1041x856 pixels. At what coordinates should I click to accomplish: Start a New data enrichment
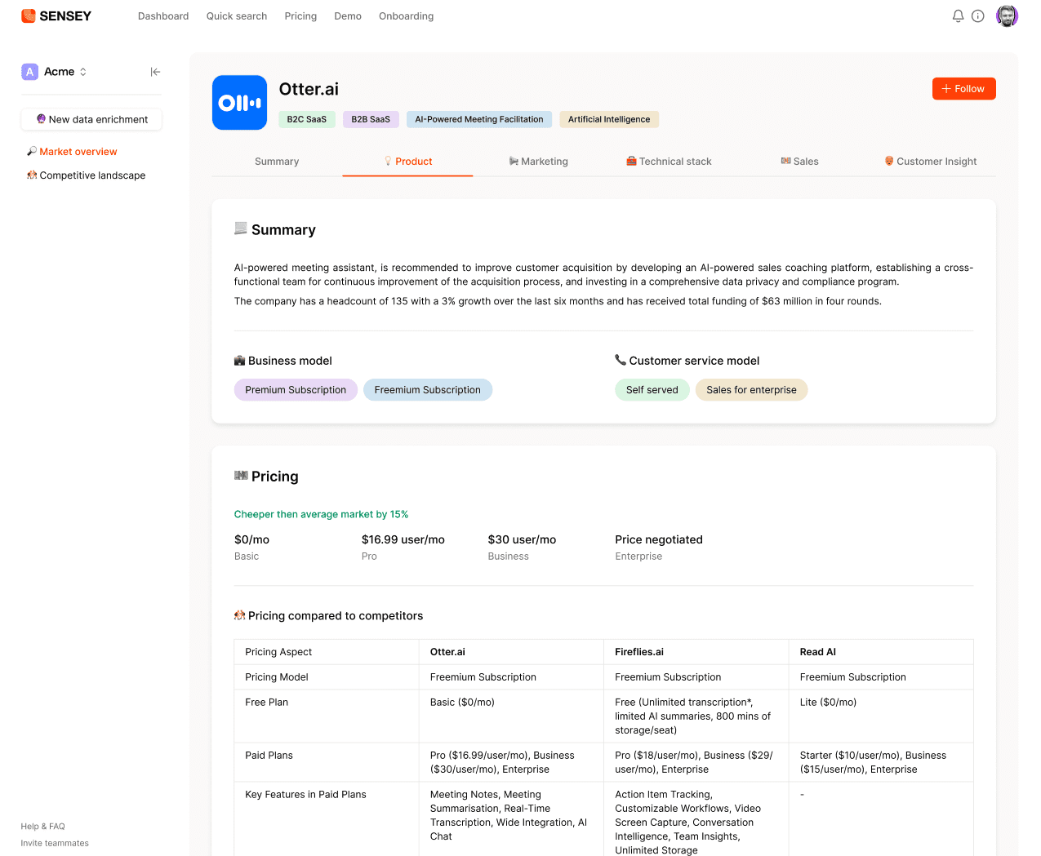(91, 119)
